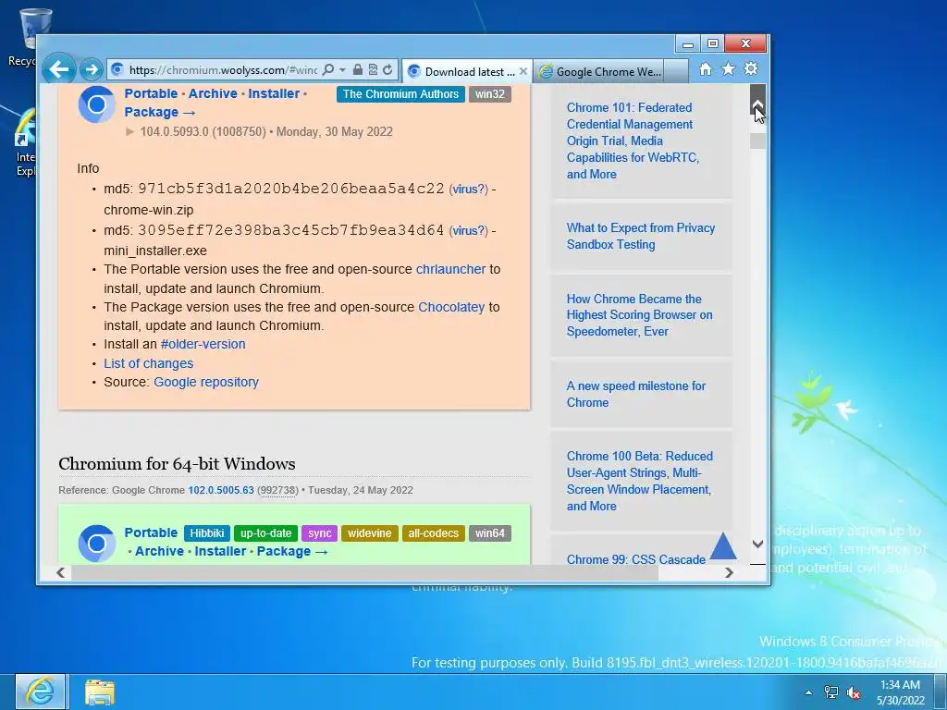Click the up-to-date tag
Viewport: 947px width, 710px height.
click(x=265, y=533)
